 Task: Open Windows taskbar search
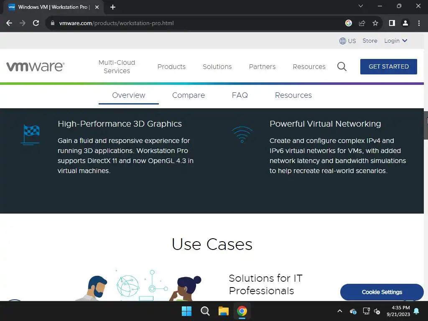(x=205, y=311)
